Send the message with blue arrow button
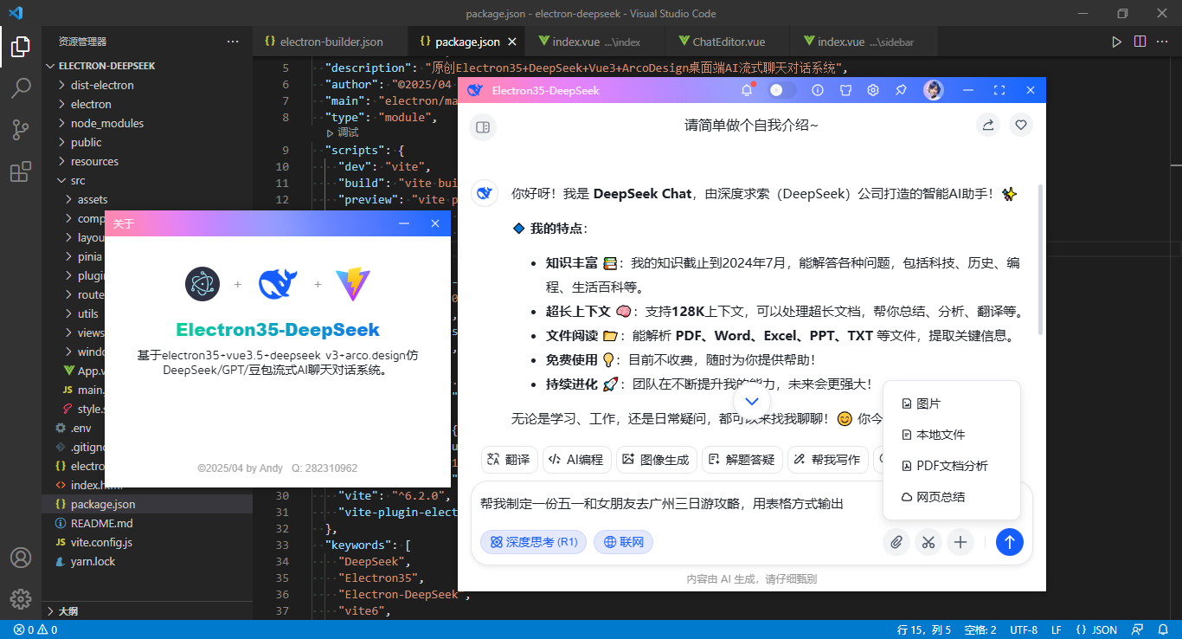 click(1010, 542)
